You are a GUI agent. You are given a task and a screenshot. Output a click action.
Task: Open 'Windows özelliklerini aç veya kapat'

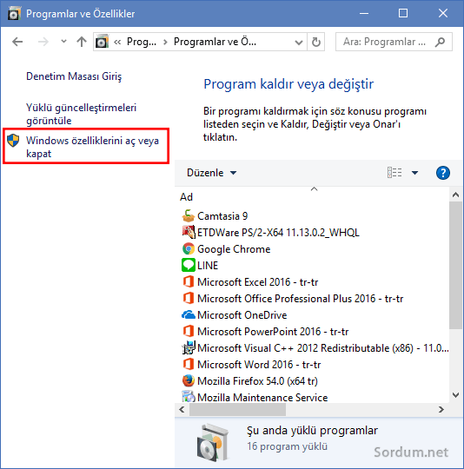pyautogui.click(x=92, y=147)
